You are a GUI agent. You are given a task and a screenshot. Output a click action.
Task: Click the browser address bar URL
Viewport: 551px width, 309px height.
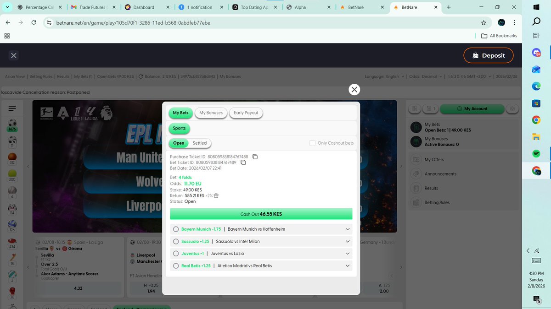coord(133,22)
